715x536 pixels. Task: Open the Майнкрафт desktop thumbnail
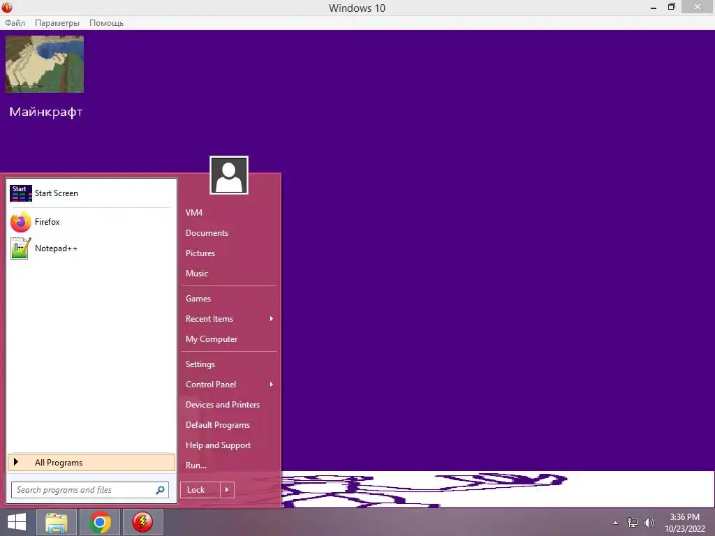pos(45,64)
